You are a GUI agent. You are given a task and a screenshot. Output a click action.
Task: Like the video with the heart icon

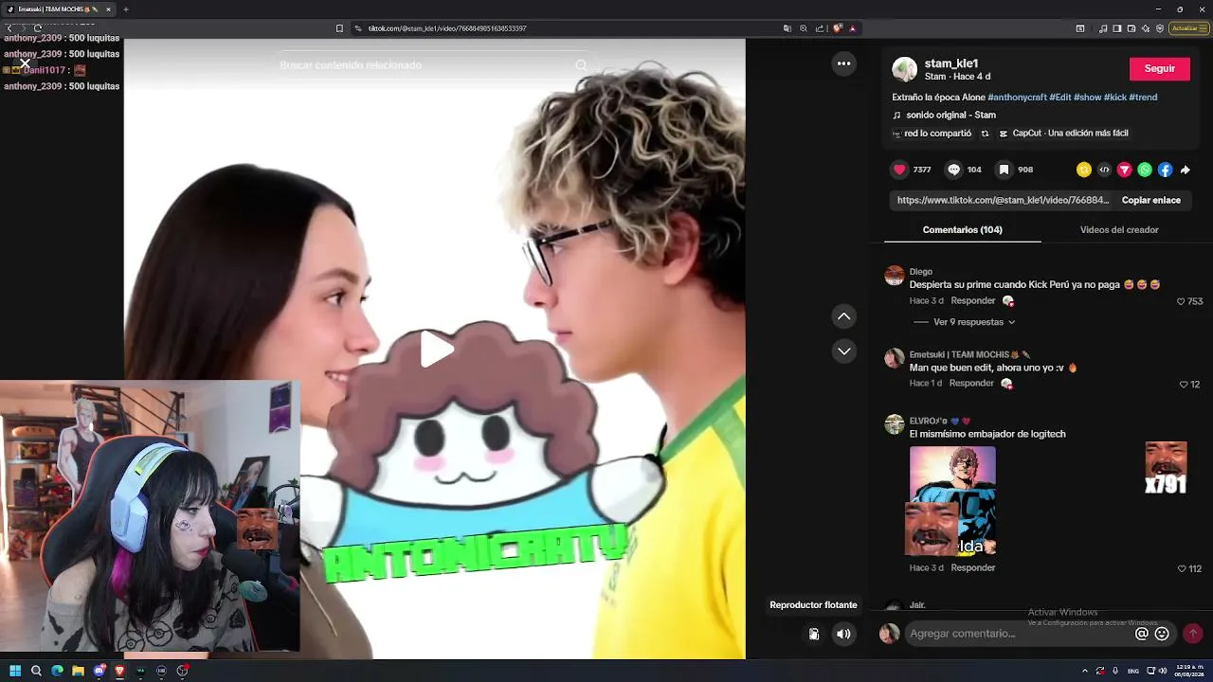899,170
